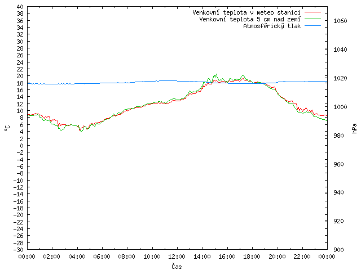Click the 40 temperature axis label
This screenshot has height=270, width=361.
point(20,7)
